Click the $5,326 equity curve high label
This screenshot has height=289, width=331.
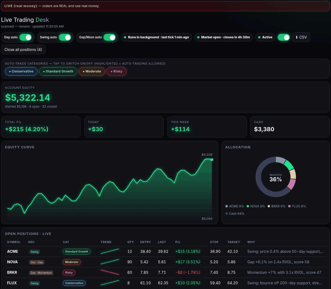tap(207, 155)
